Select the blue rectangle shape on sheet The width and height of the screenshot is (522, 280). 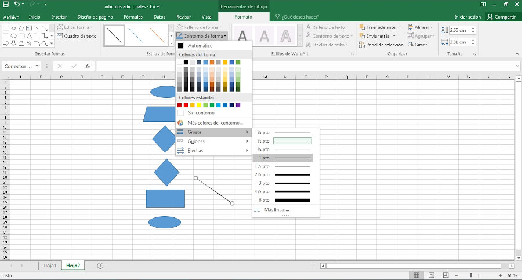[165, 198]
